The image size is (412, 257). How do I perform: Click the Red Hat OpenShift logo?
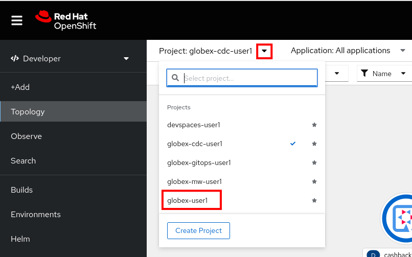pyautogui.click(x=66, y=20)
